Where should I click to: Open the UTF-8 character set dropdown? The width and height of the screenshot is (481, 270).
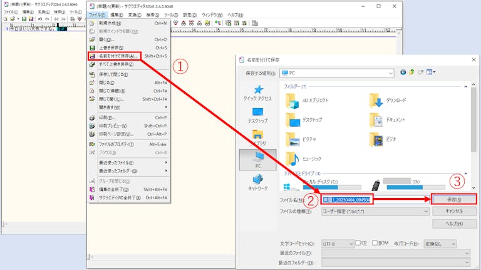(338, 244)
